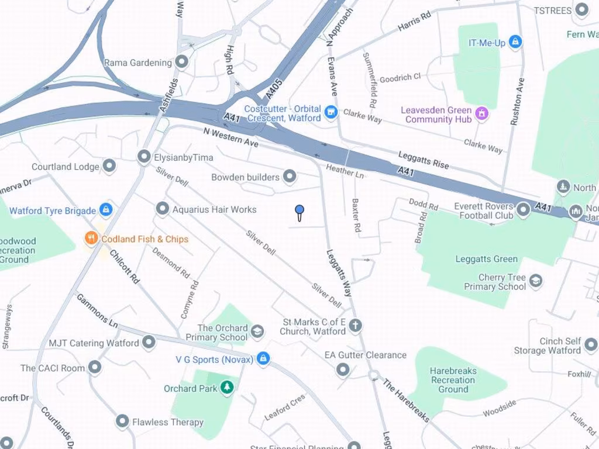This screenshot has width=599, height=449.
Task: Open the Flawless Therapy location pin
Action: point(122,422)
